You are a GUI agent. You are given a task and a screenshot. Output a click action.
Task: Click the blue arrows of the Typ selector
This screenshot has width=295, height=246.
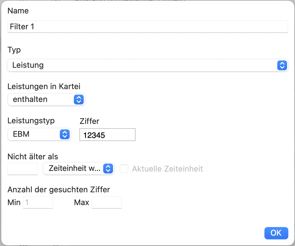point(282,65)
